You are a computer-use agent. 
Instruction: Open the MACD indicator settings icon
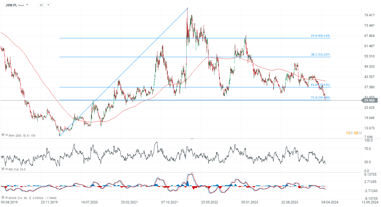(3, 197)
